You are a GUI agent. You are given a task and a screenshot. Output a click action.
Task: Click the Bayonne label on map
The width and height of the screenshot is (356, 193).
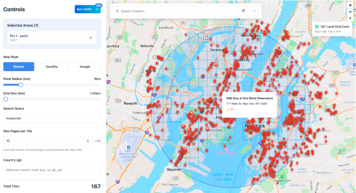click(x=174, y=170)
